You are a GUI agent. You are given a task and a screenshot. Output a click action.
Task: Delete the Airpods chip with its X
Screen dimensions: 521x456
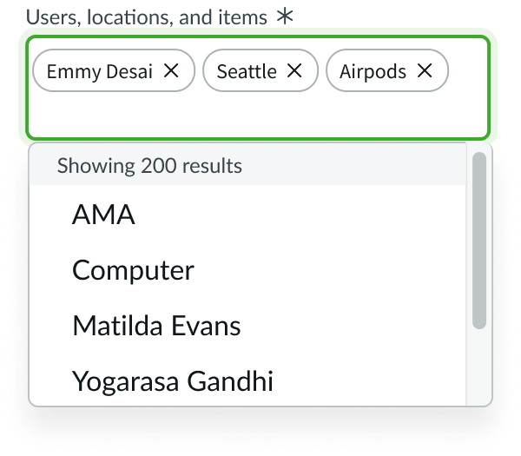click(425, 71)
